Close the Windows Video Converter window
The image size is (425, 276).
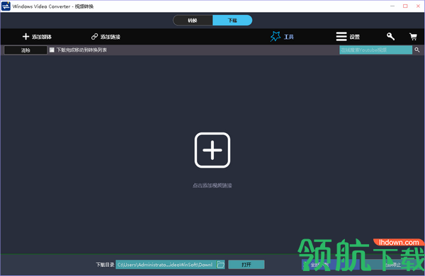tap(418, 6)
